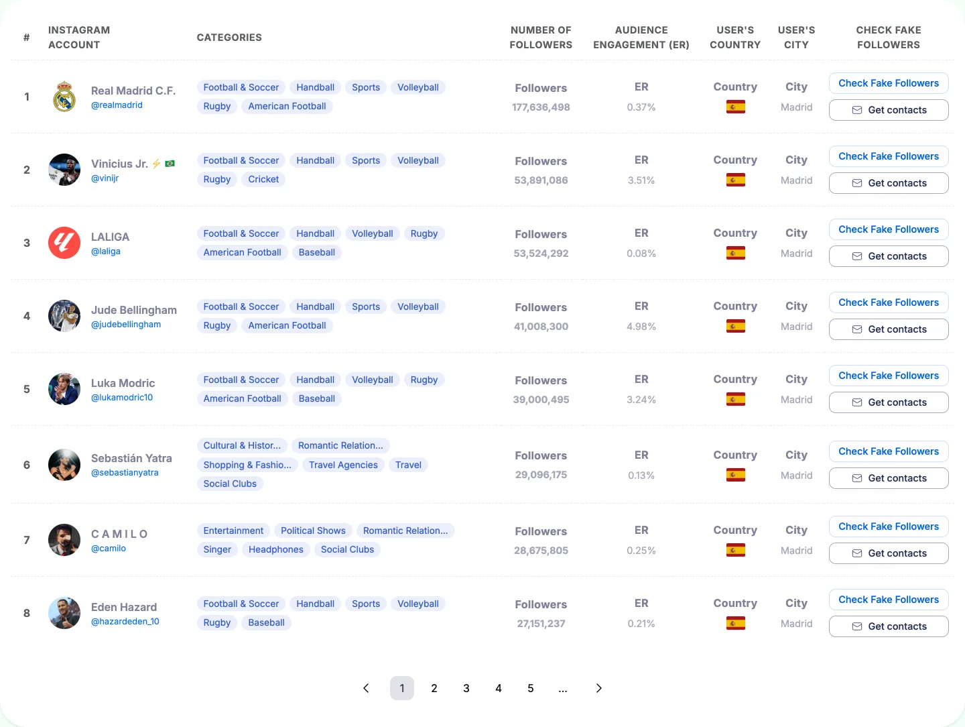Click Spain flag in Luka Modric row

point(736,400)
